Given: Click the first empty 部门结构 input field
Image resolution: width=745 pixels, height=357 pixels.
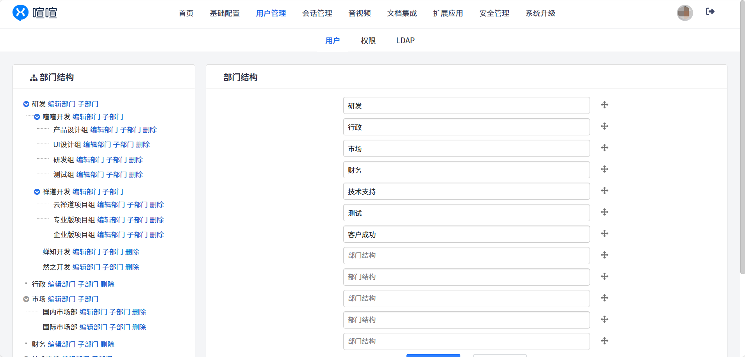Looking at the screenshot, I should point(466,256).
